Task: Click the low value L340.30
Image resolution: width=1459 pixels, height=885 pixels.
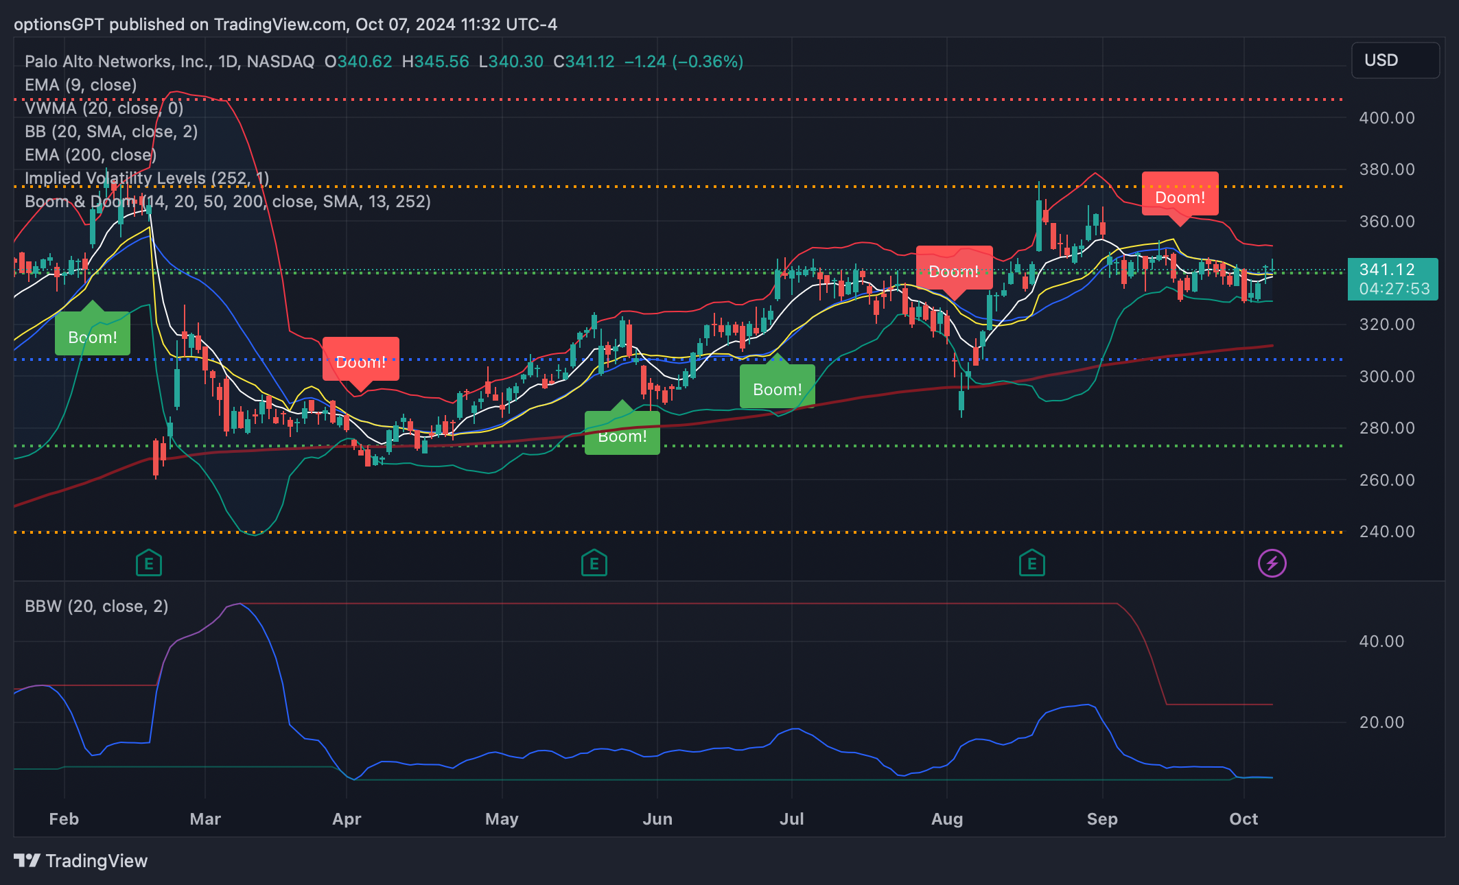Action: click(x=511, y=62)
